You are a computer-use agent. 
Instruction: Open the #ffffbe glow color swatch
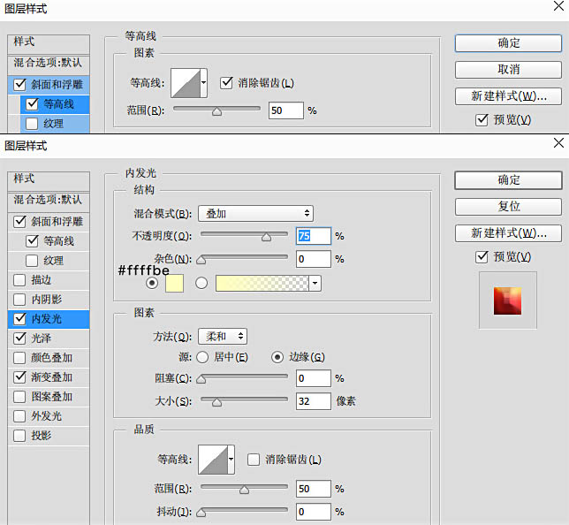(x=175, y=283)
